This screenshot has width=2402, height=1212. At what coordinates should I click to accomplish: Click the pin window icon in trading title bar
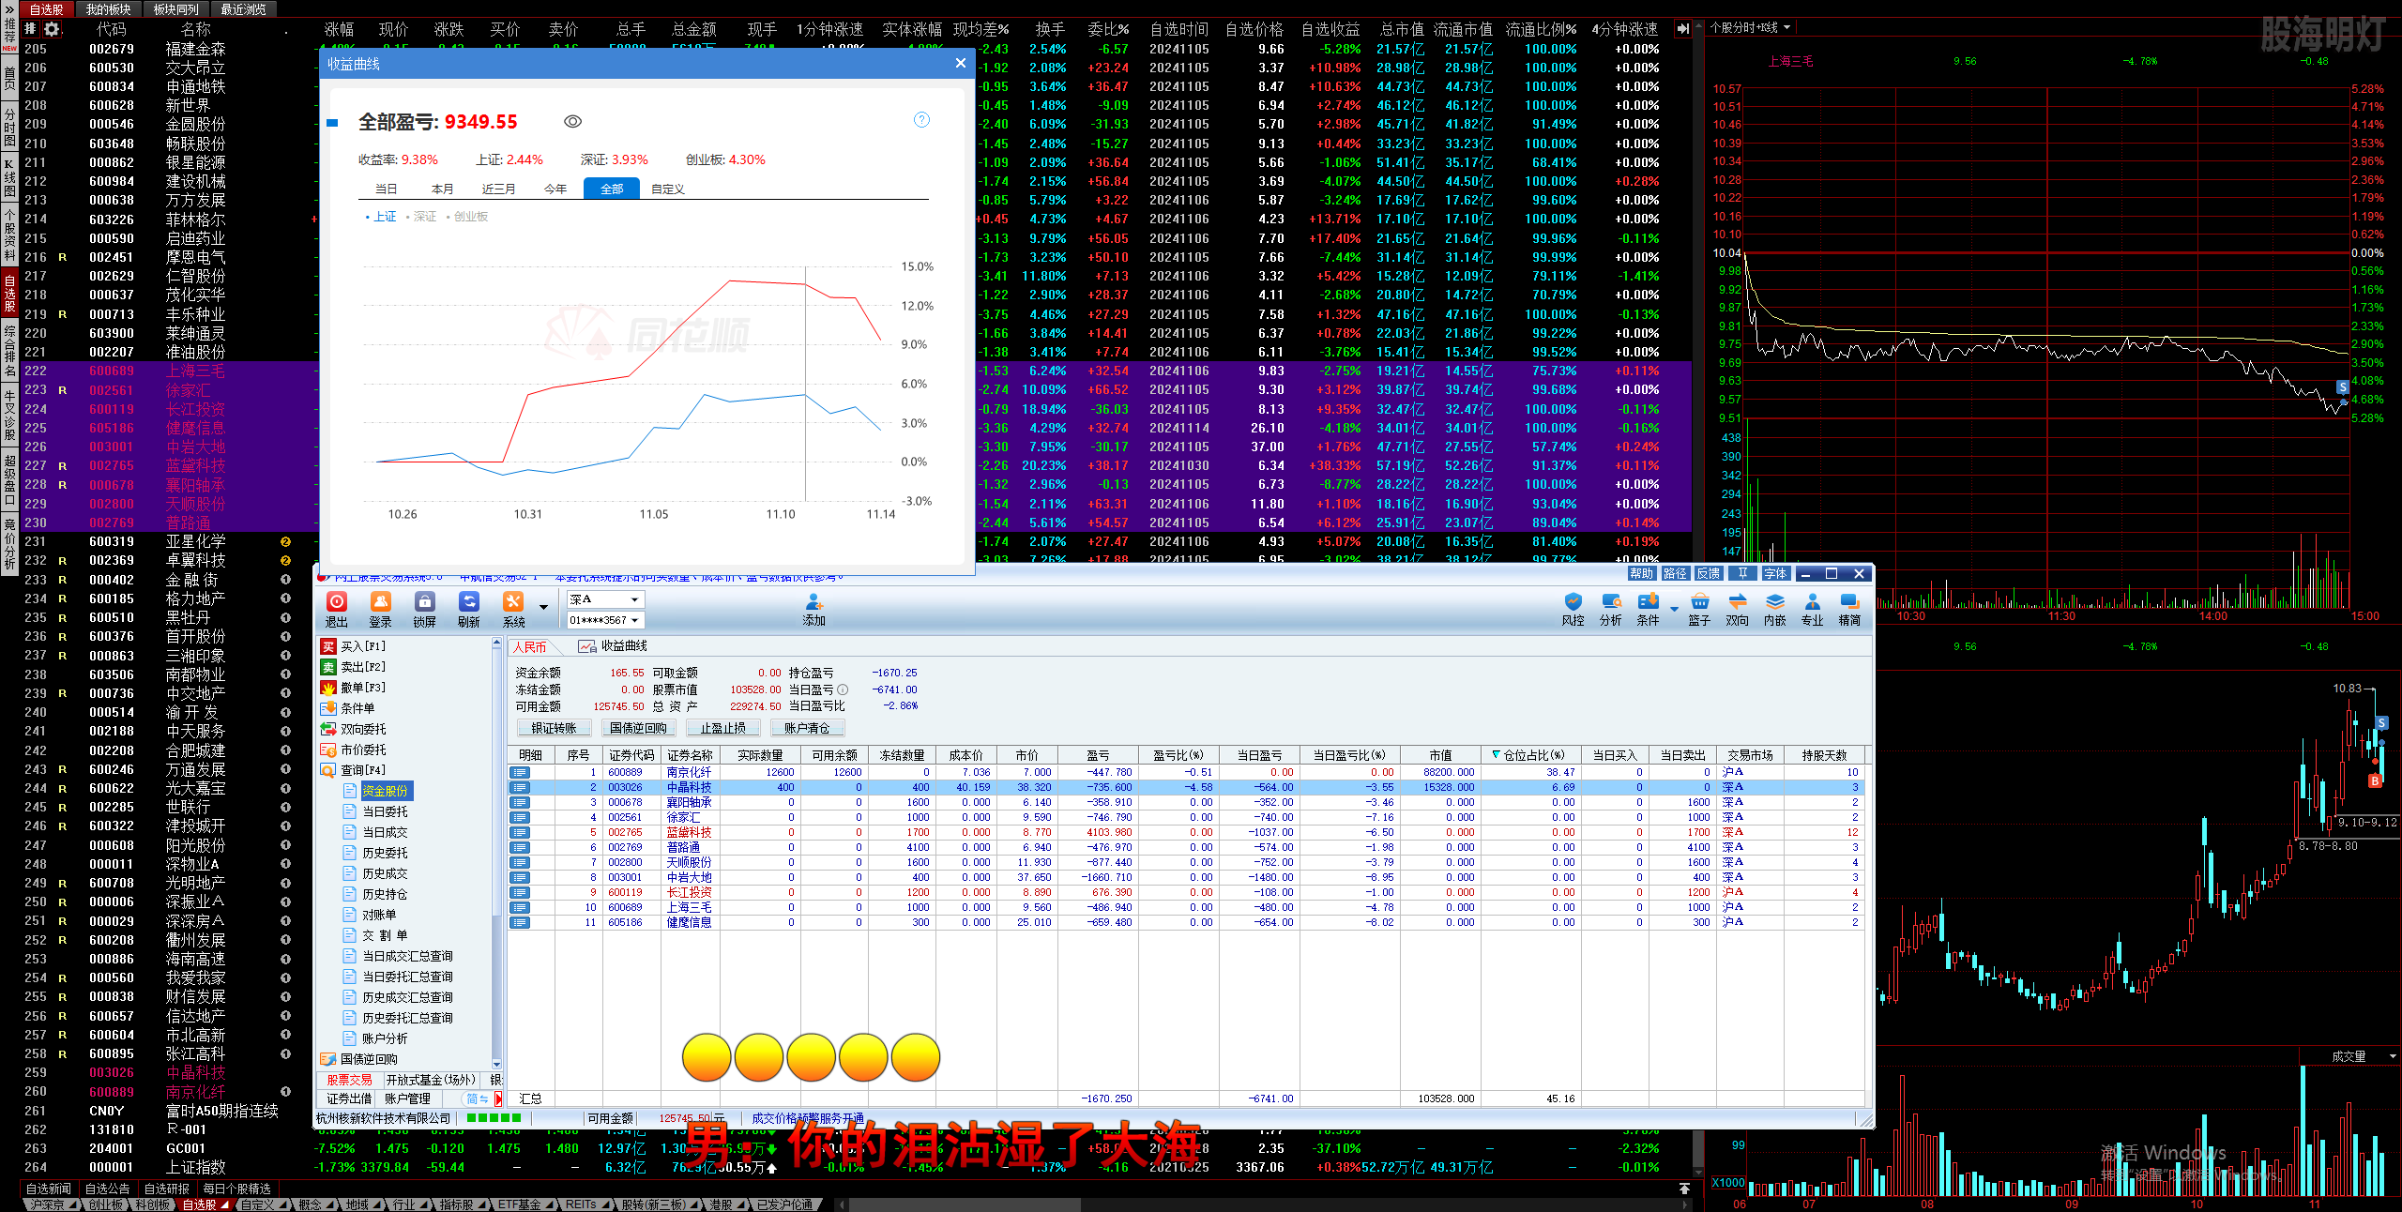click(x=1742, y=573)
